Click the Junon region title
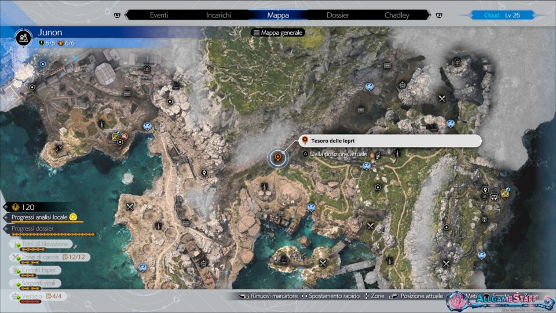 [50, 32]
